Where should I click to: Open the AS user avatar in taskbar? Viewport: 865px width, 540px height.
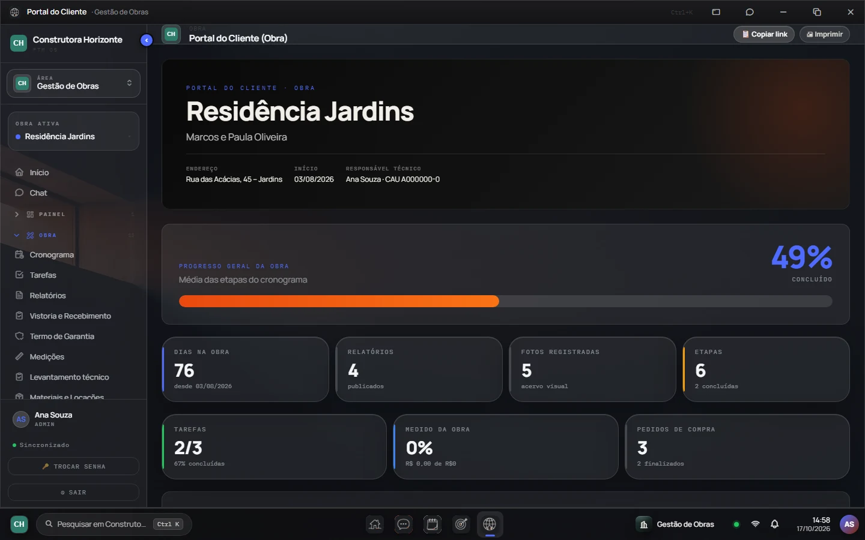(849, 524)
